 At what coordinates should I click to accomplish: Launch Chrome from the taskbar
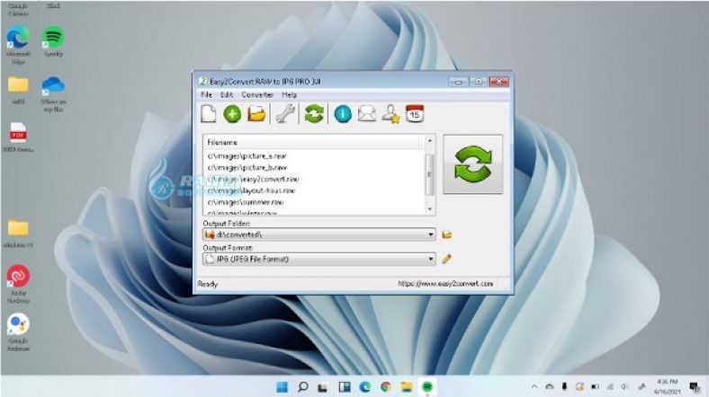[x=386, y=387]
